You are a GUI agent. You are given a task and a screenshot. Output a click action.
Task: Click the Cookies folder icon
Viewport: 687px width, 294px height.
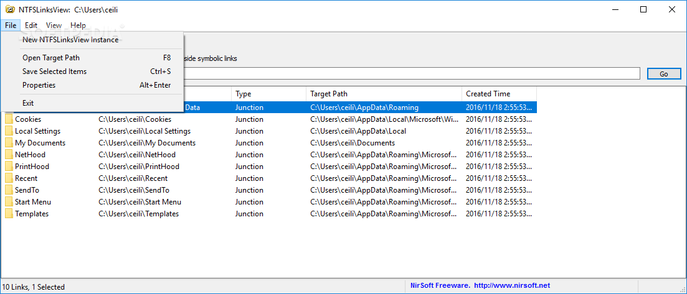9,119
